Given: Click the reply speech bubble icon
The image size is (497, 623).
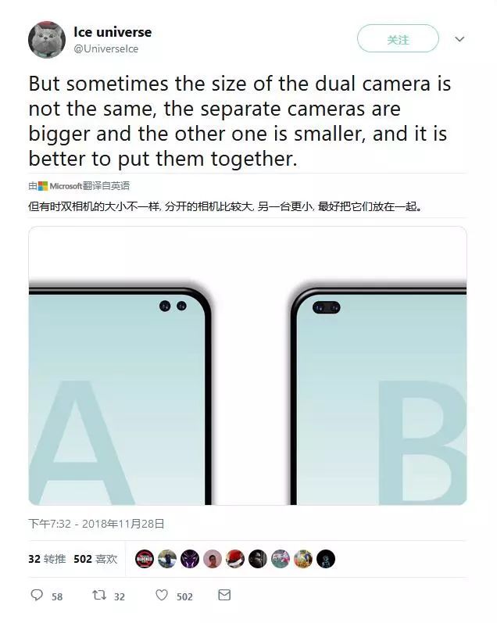Looking at the screenshot, I should [37, 595].
